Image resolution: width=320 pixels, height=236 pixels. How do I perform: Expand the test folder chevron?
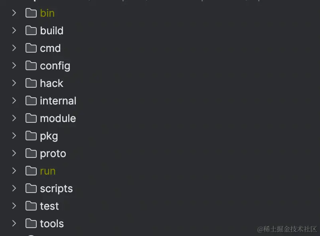tap(14, 206)
